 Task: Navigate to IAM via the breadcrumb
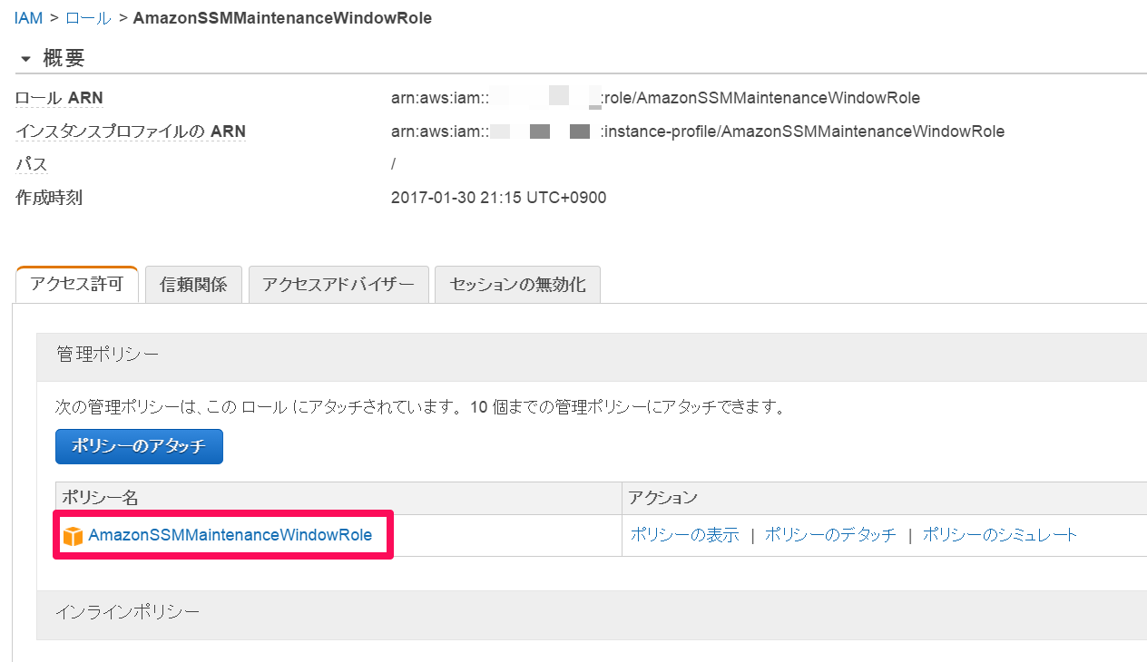point(26,17)
